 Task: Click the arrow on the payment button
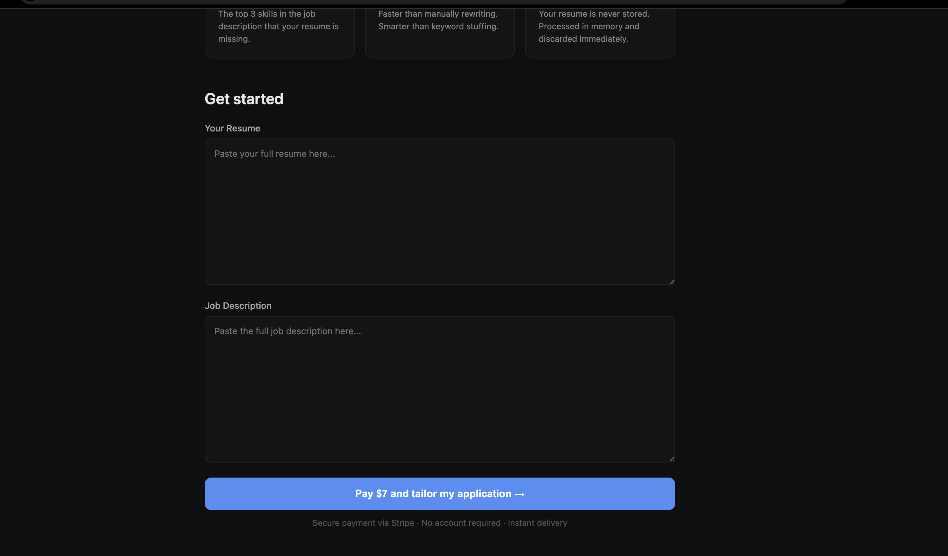pos(520,494)
